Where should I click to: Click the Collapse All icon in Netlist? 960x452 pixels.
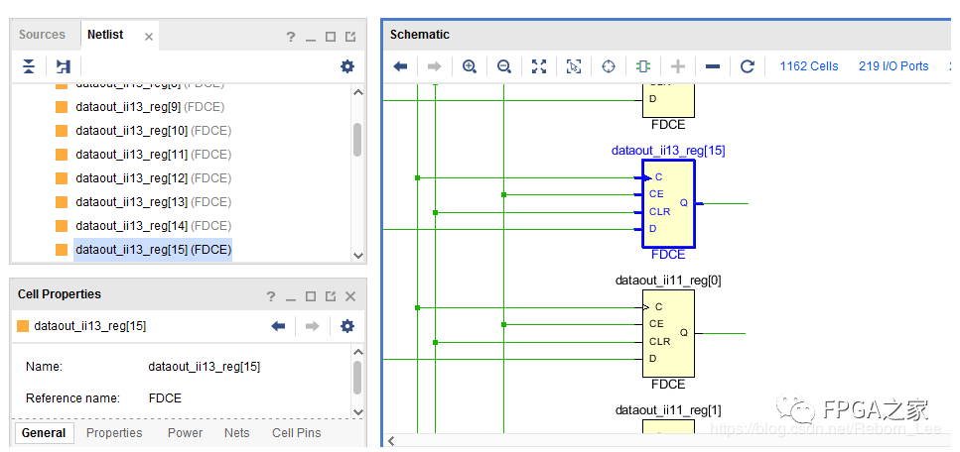(x=29, y=66)
